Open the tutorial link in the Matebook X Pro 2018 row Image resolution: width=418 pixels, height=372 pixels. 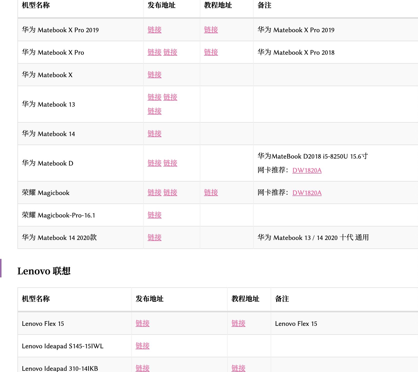211,52
